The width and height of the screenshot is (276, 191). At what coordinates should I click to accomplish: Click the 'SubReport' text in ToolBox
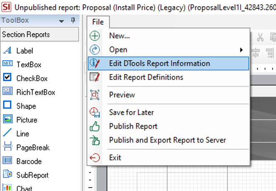32,176
